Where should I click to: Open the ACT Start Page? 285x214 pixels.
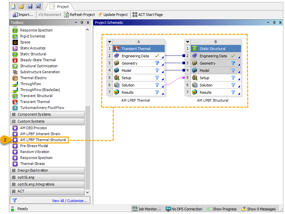click(x=147, y=15)
